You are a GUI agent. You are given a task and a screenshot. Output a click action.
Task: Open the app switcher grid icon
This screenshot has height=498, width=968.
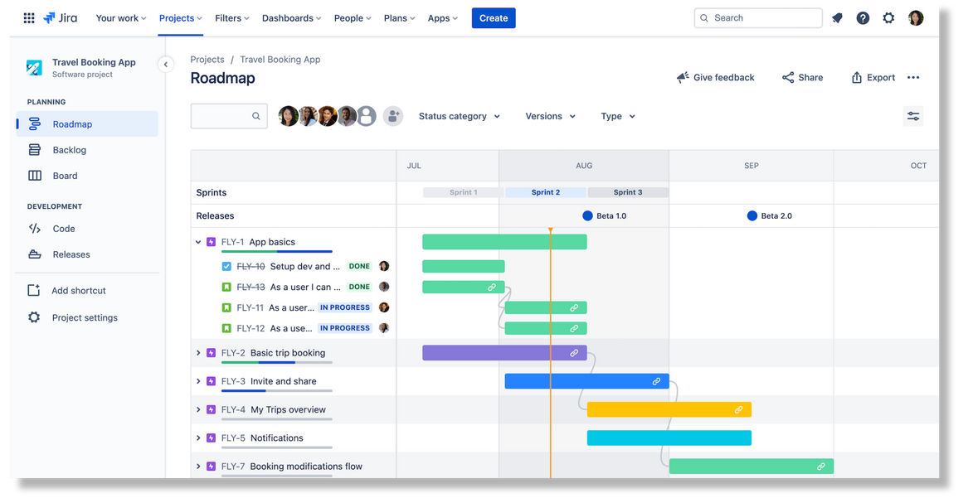click(x=29, y=18)
